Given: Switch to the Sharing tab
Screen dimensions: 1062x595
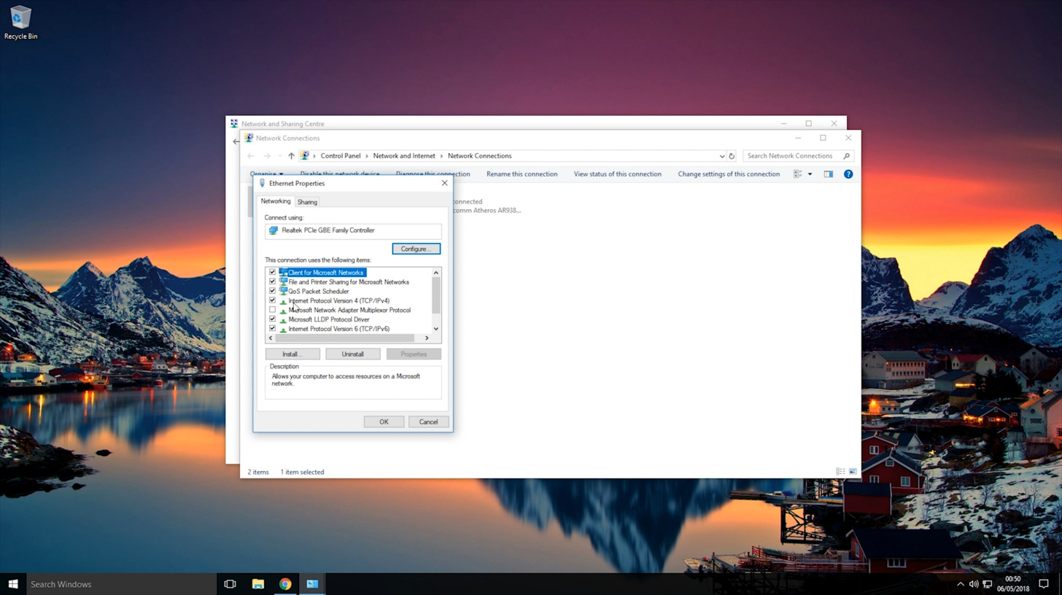Looking at the screenshot, I should click(307, 202).
